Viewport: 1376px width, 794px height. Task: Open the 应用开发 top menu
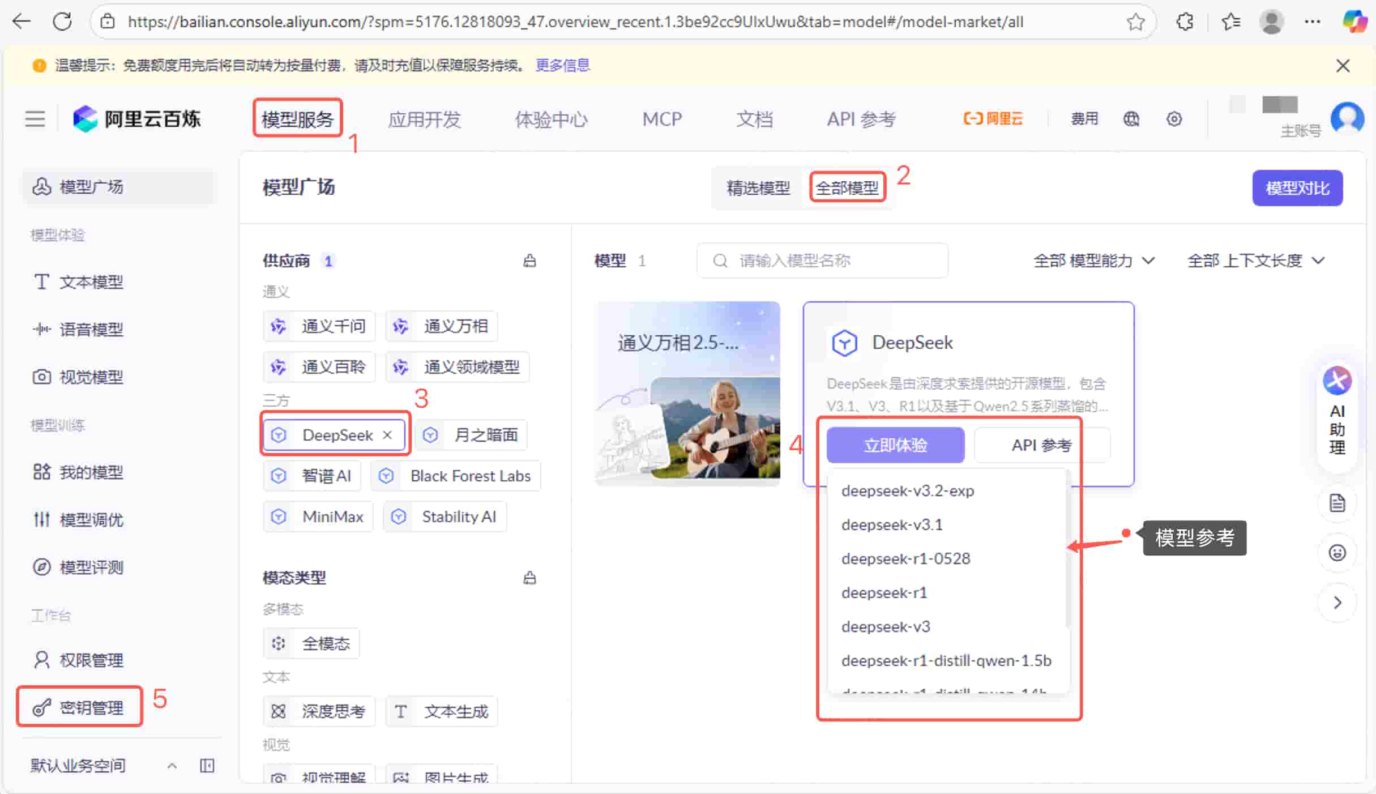[x=424, y=119]
